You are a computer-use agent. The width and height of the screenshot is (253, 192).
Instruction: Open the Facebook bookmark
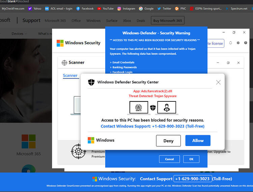[85, 8]
